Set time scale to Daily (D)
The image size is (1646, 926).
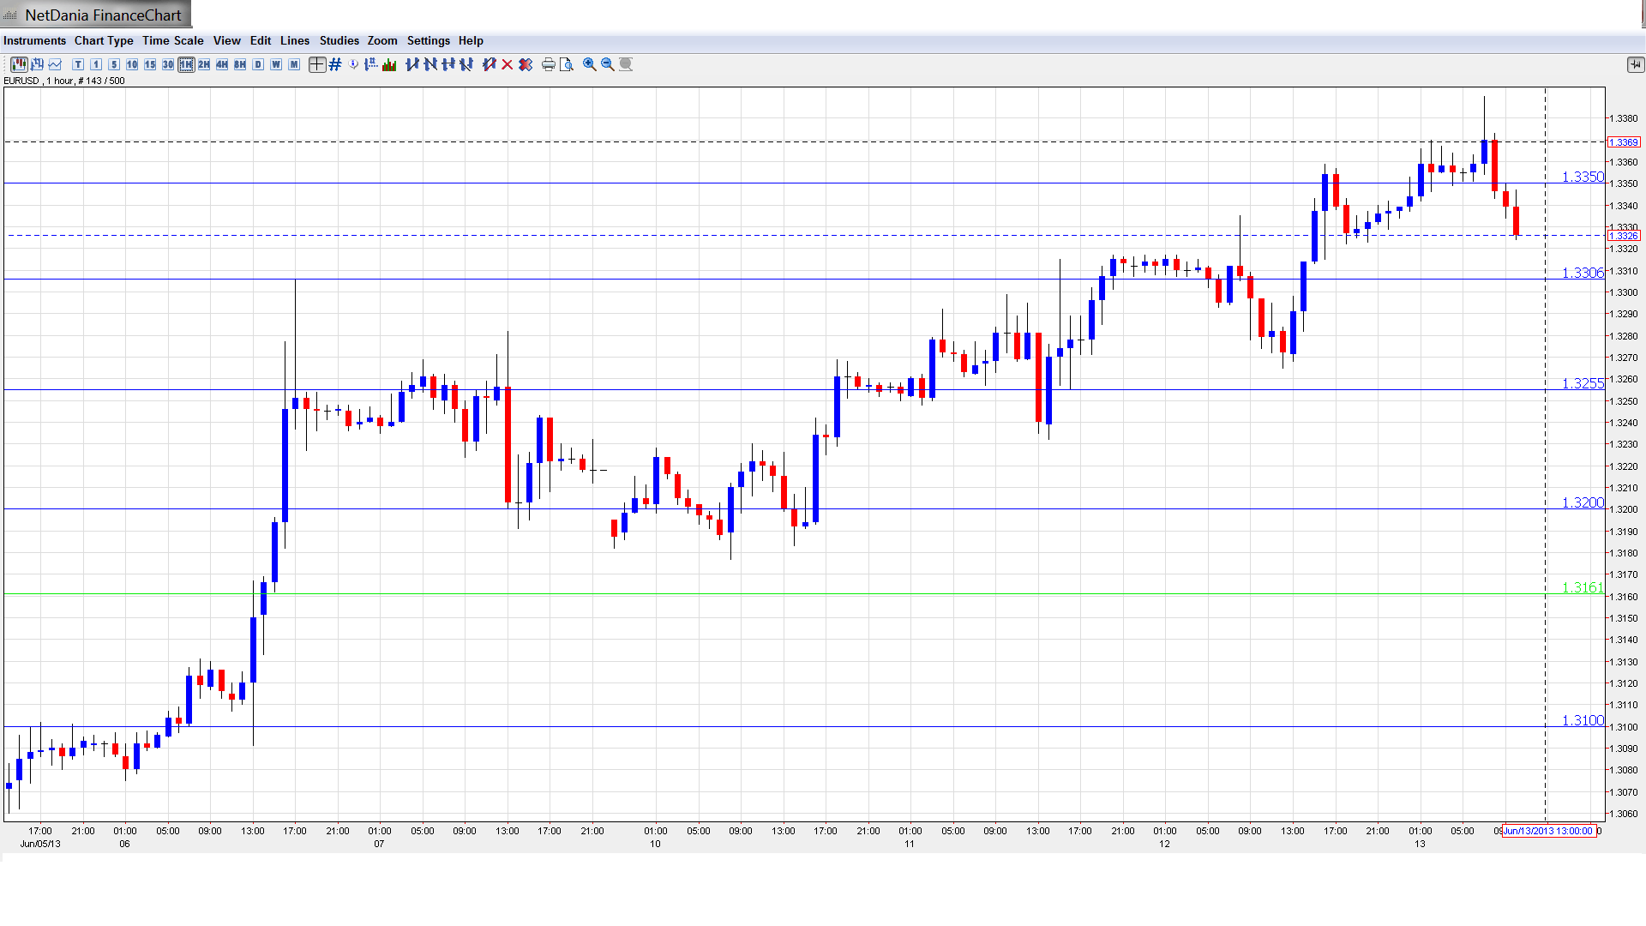(258, 64)
